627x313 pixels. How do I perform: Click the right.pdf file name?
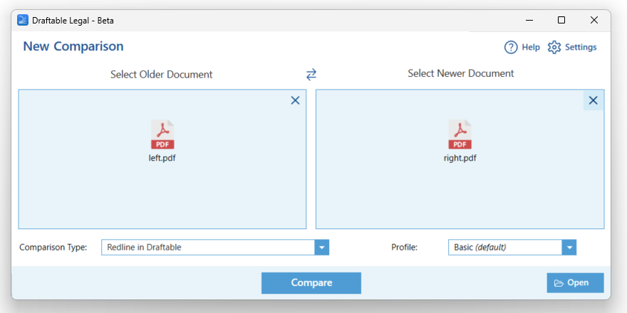460,158
